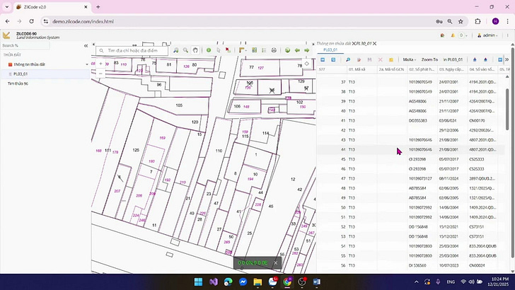Viewport: 515px width, 290px height.
Task: Select PL03_01 in the left tree
Action: point(21,74)
